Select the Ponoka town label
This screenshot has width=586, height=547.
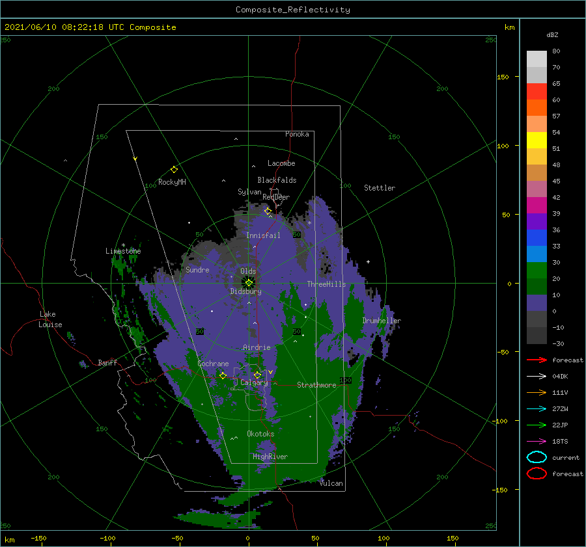click(297, 134)
